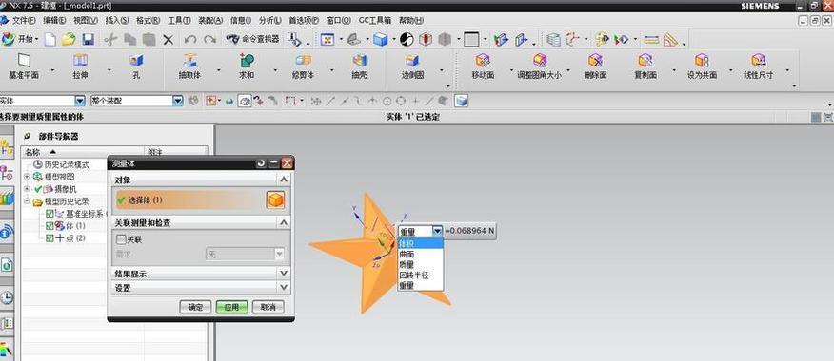Select the 抽壳 shell tool
This screenshot has width=834, height=361.
point(360,66)
